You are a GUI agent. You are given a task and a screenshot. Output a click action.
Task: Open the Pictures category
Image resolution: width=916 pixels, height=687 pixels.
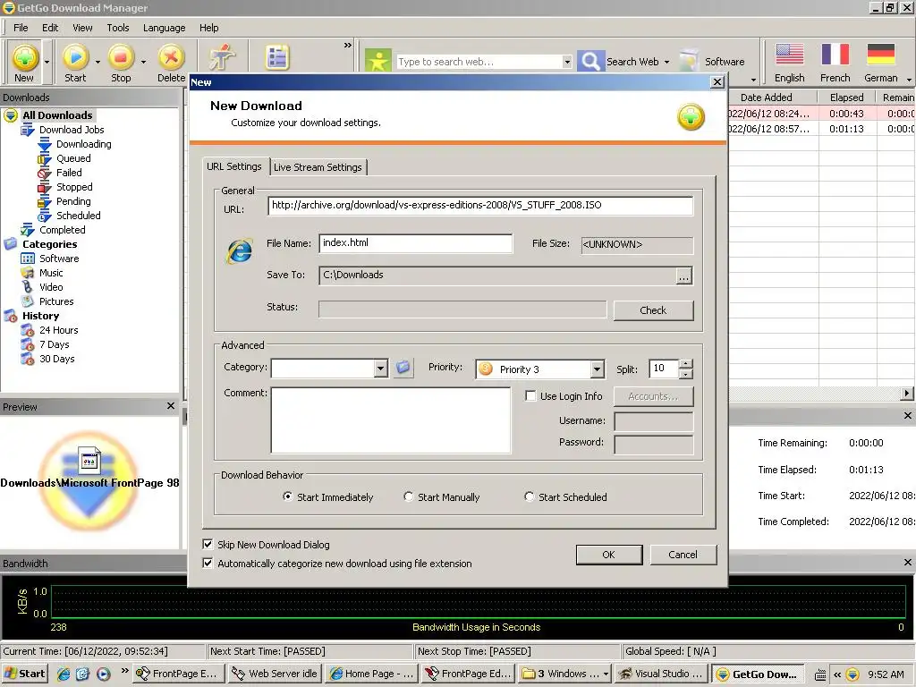[56, 301]
